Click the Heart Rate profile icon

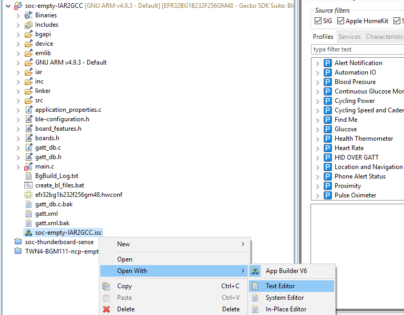pos(328,148)
